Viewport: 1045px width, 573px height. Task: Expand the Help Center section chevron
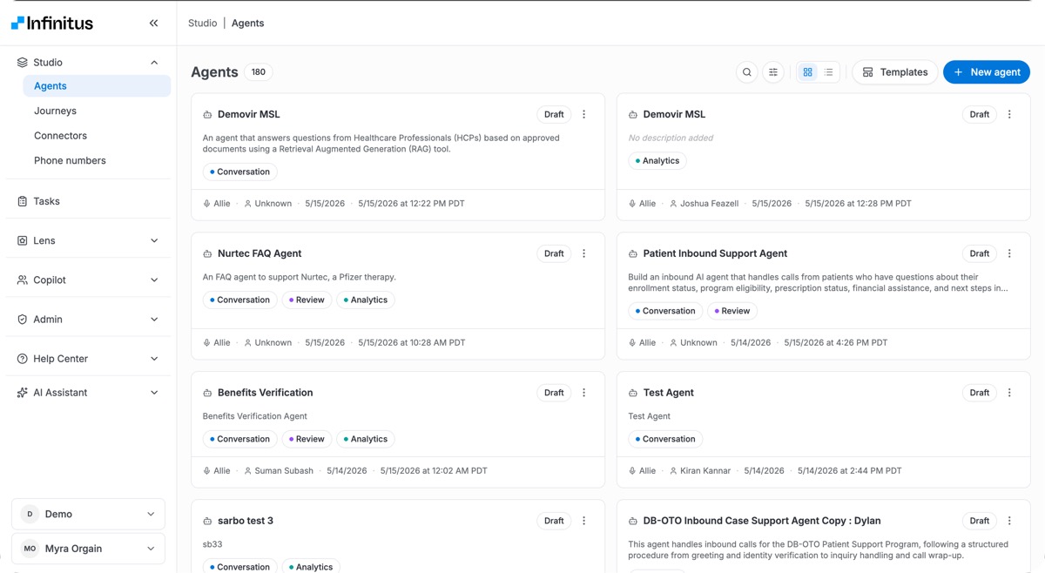(x=154, y=359)
